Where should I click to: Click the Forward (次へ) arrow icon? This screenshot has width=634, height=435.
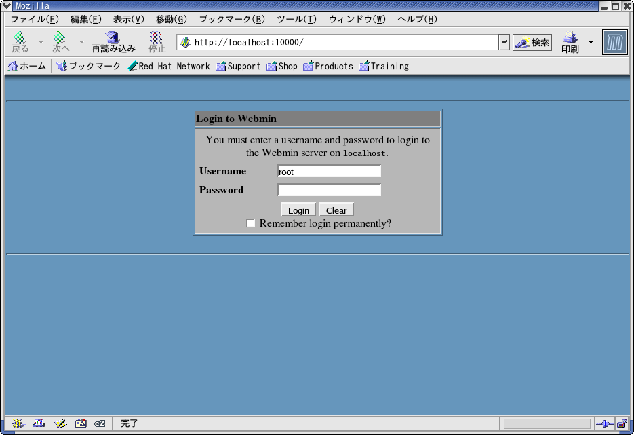point(60,37)
